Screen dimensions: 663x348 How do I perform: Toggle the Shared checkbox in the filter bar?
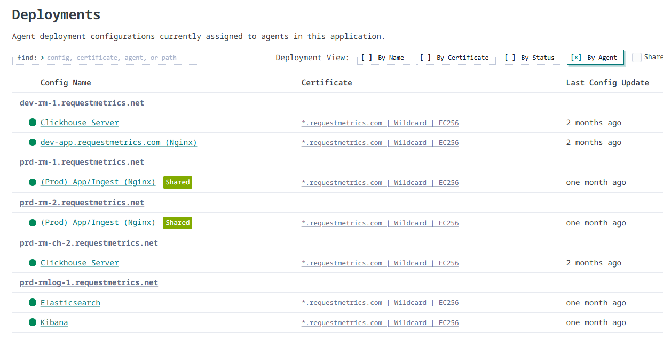click(x=637, y=58)
